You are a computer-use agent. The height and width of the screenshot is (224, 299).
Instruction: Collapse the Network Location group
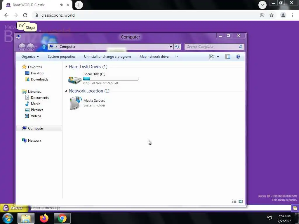[x=66, y=91]
